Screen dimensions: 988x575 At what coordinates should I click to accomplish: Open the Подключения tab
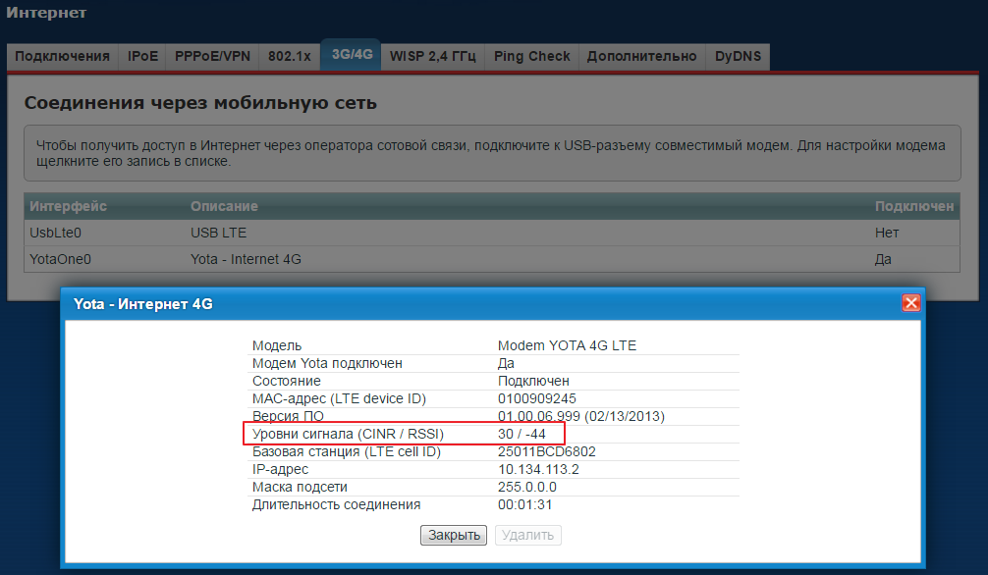[63, 57]
